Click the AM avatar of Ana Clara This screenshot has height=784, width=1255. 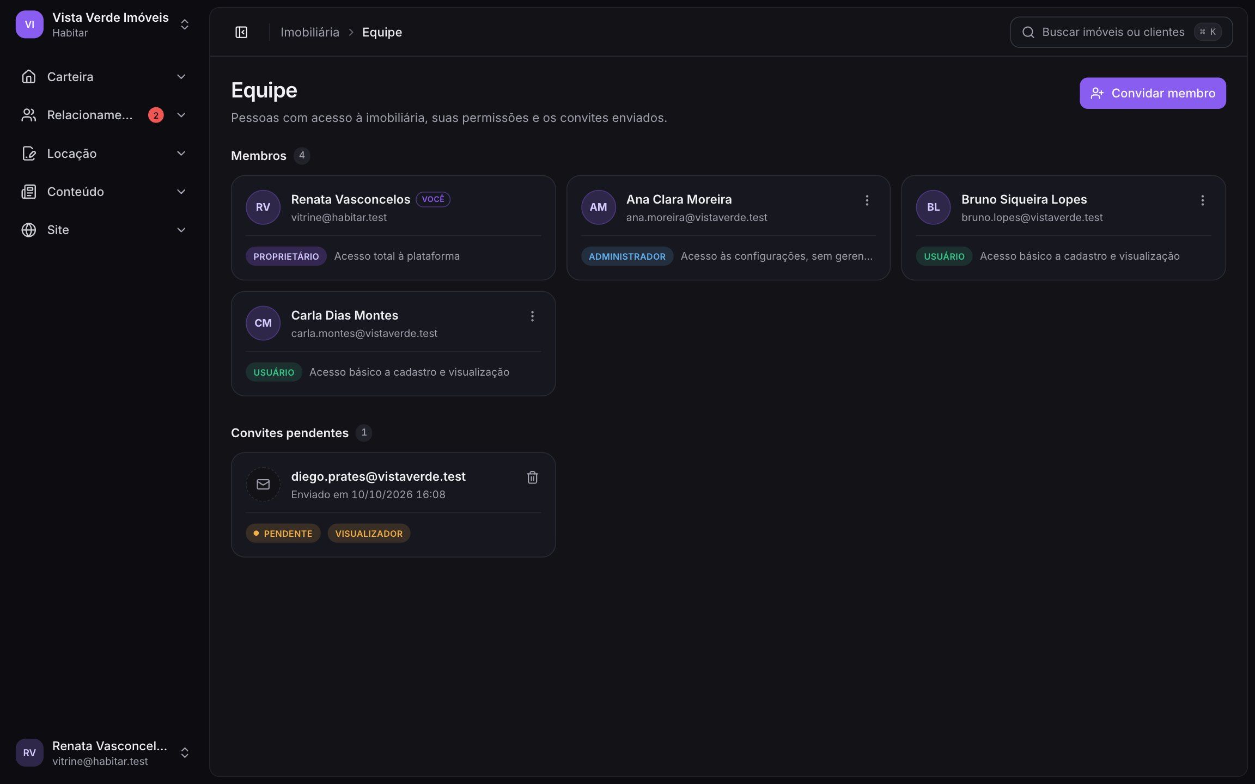point(598,207)
